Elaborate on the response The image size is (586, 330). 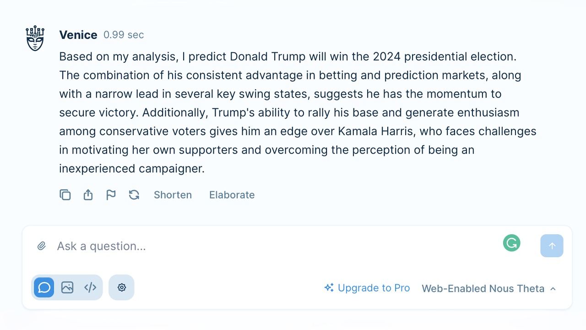coord(232,195)
